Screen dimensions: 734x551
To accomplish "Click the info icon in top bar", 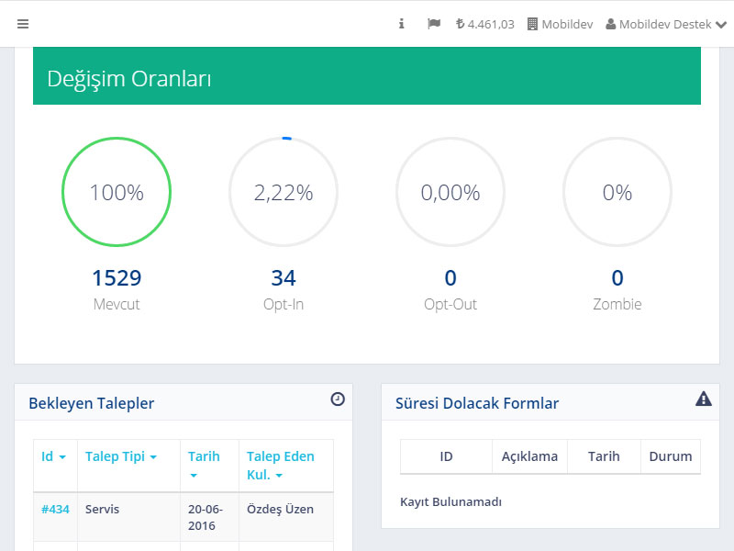I will 401,24.
